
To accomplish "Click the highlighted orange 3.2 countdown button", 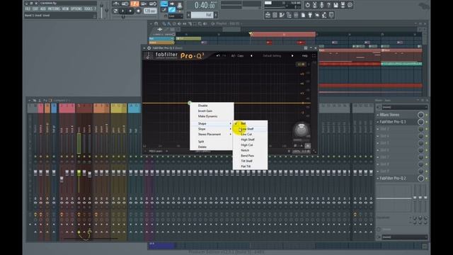I will click(x=134, y=4).
